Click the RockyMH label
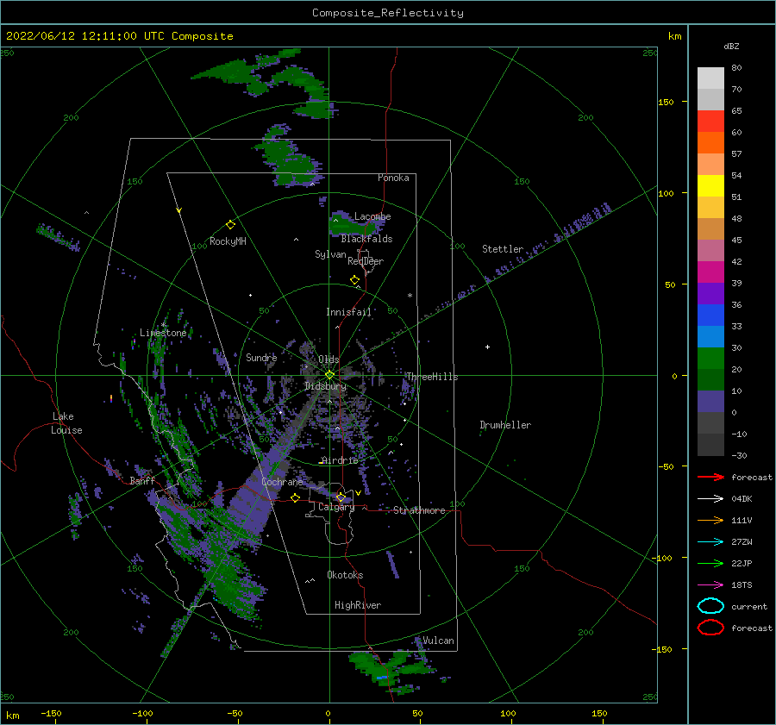Screen dimensions: 776x725 pyautogui.click(x=228, y=241)
